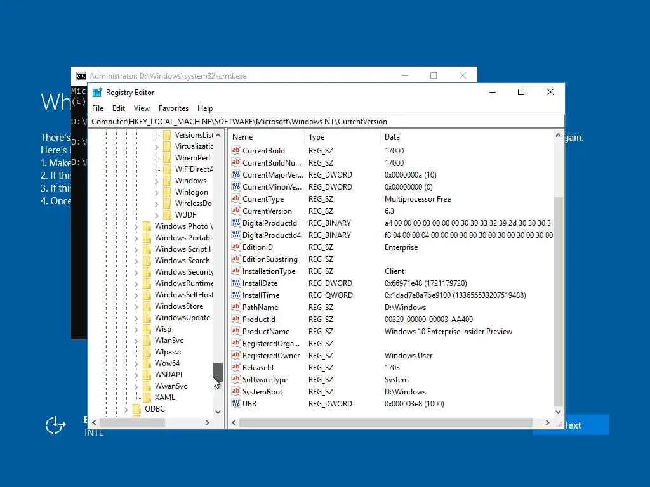Expand the Windows key in tree

(x=156, y=181)
